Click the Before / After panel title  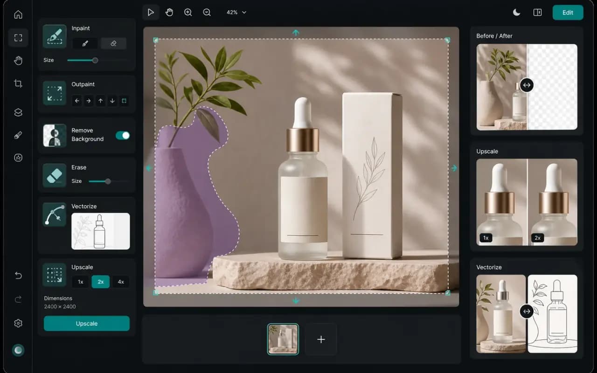[x=494, y=36]
